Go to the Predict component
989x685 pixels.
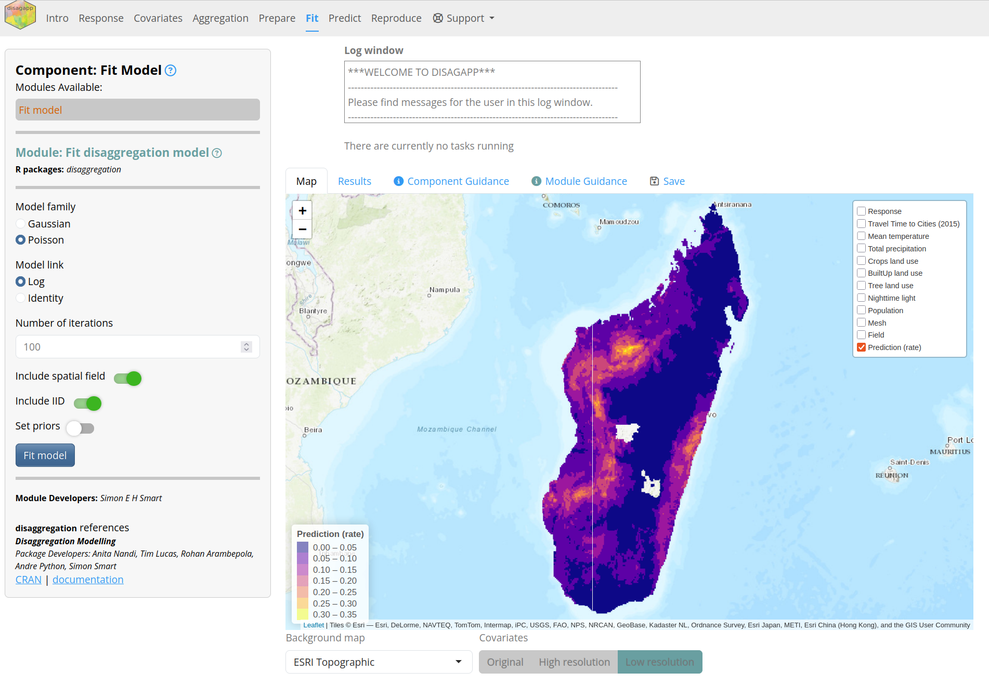coord(344,18)
